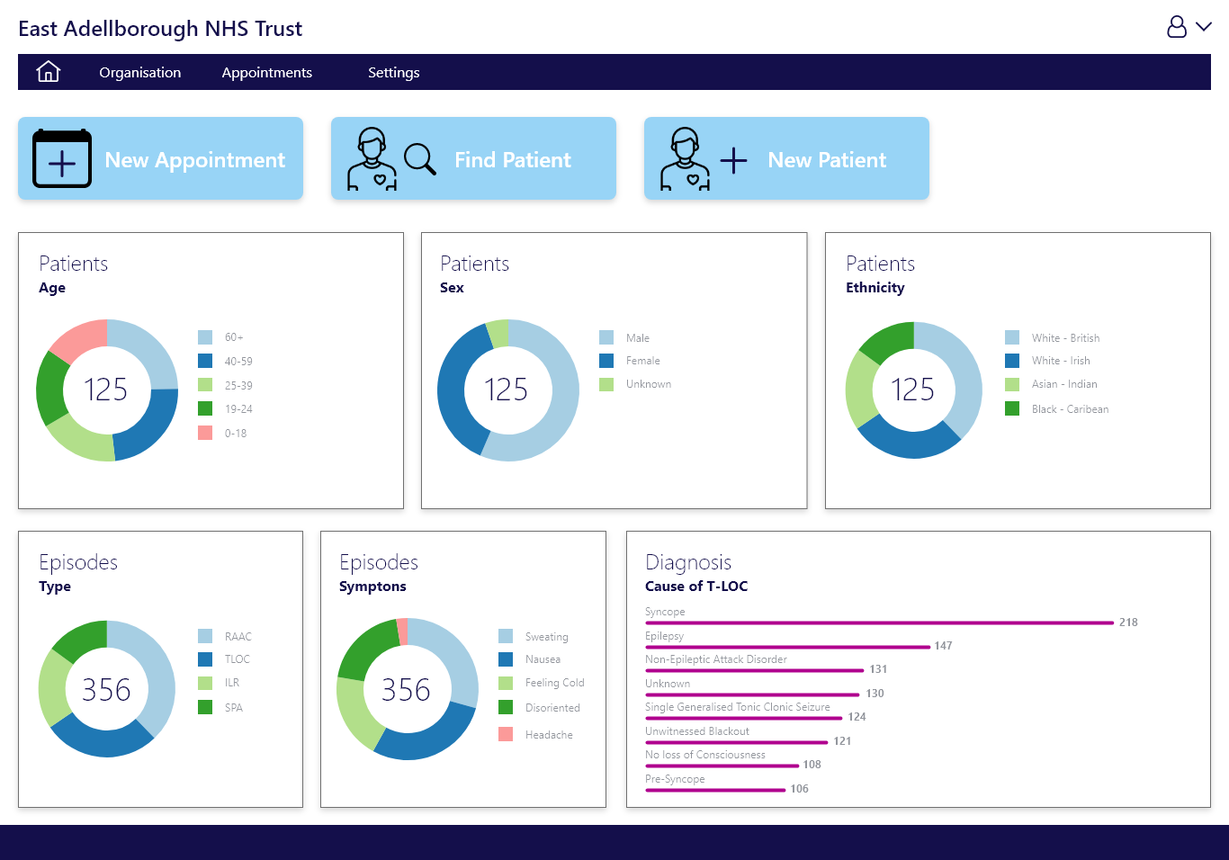Click the New Patient button
This screenshot has height=860, width=1229.
coord(786,158)
